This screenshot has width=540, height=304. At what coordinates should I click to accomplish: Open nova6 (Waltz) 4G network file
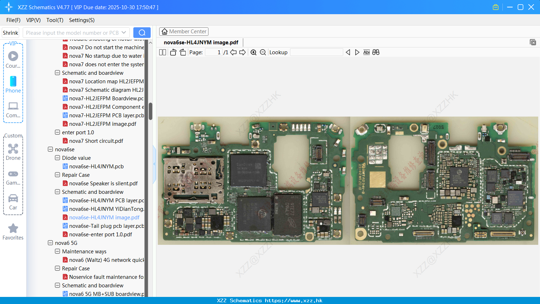click(x=107, y=260)
